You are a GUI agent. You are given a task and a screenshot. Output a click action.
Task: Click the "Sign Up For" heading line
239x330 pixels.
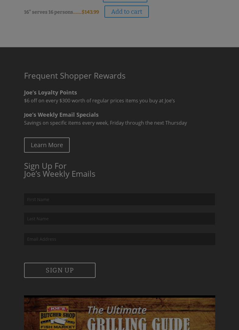[45, 166]
